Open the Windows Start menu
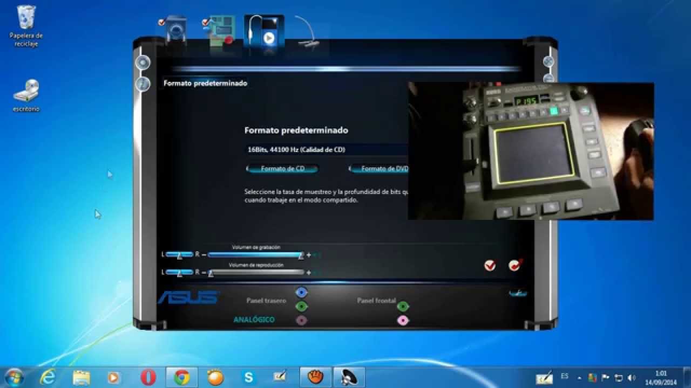The height and width of the screenshot is (388, 691). pyautogui.click(x=15, y=377)
